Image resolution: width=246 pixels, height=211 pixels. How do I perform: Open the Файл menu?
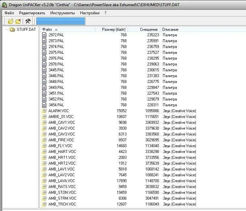pos(9,13)
